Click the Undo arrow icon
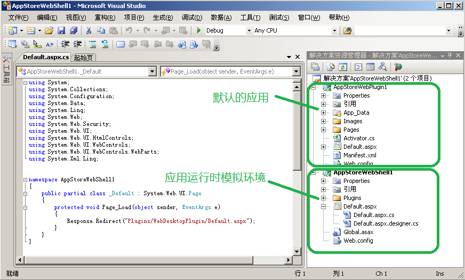Screen dimensions: 465x280 129,30
